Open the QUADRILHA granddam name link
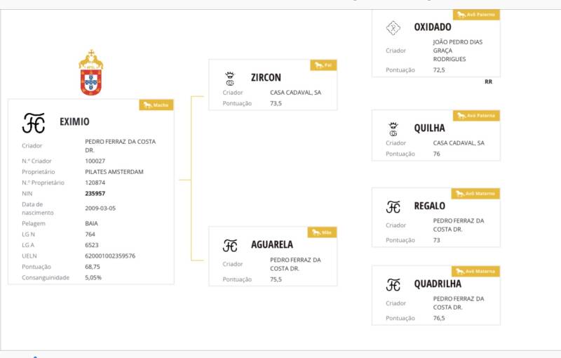 pos(438,284)
